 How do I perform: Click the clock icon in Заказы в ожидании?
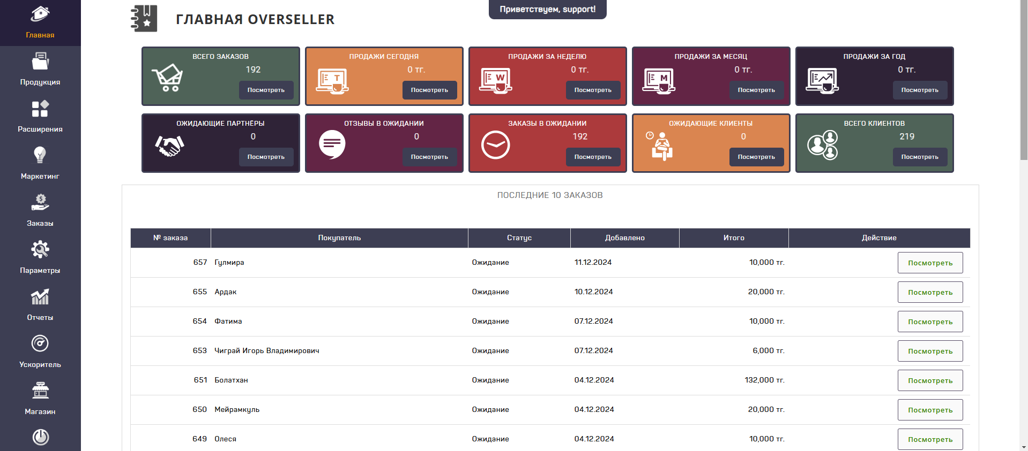point(495,145)
